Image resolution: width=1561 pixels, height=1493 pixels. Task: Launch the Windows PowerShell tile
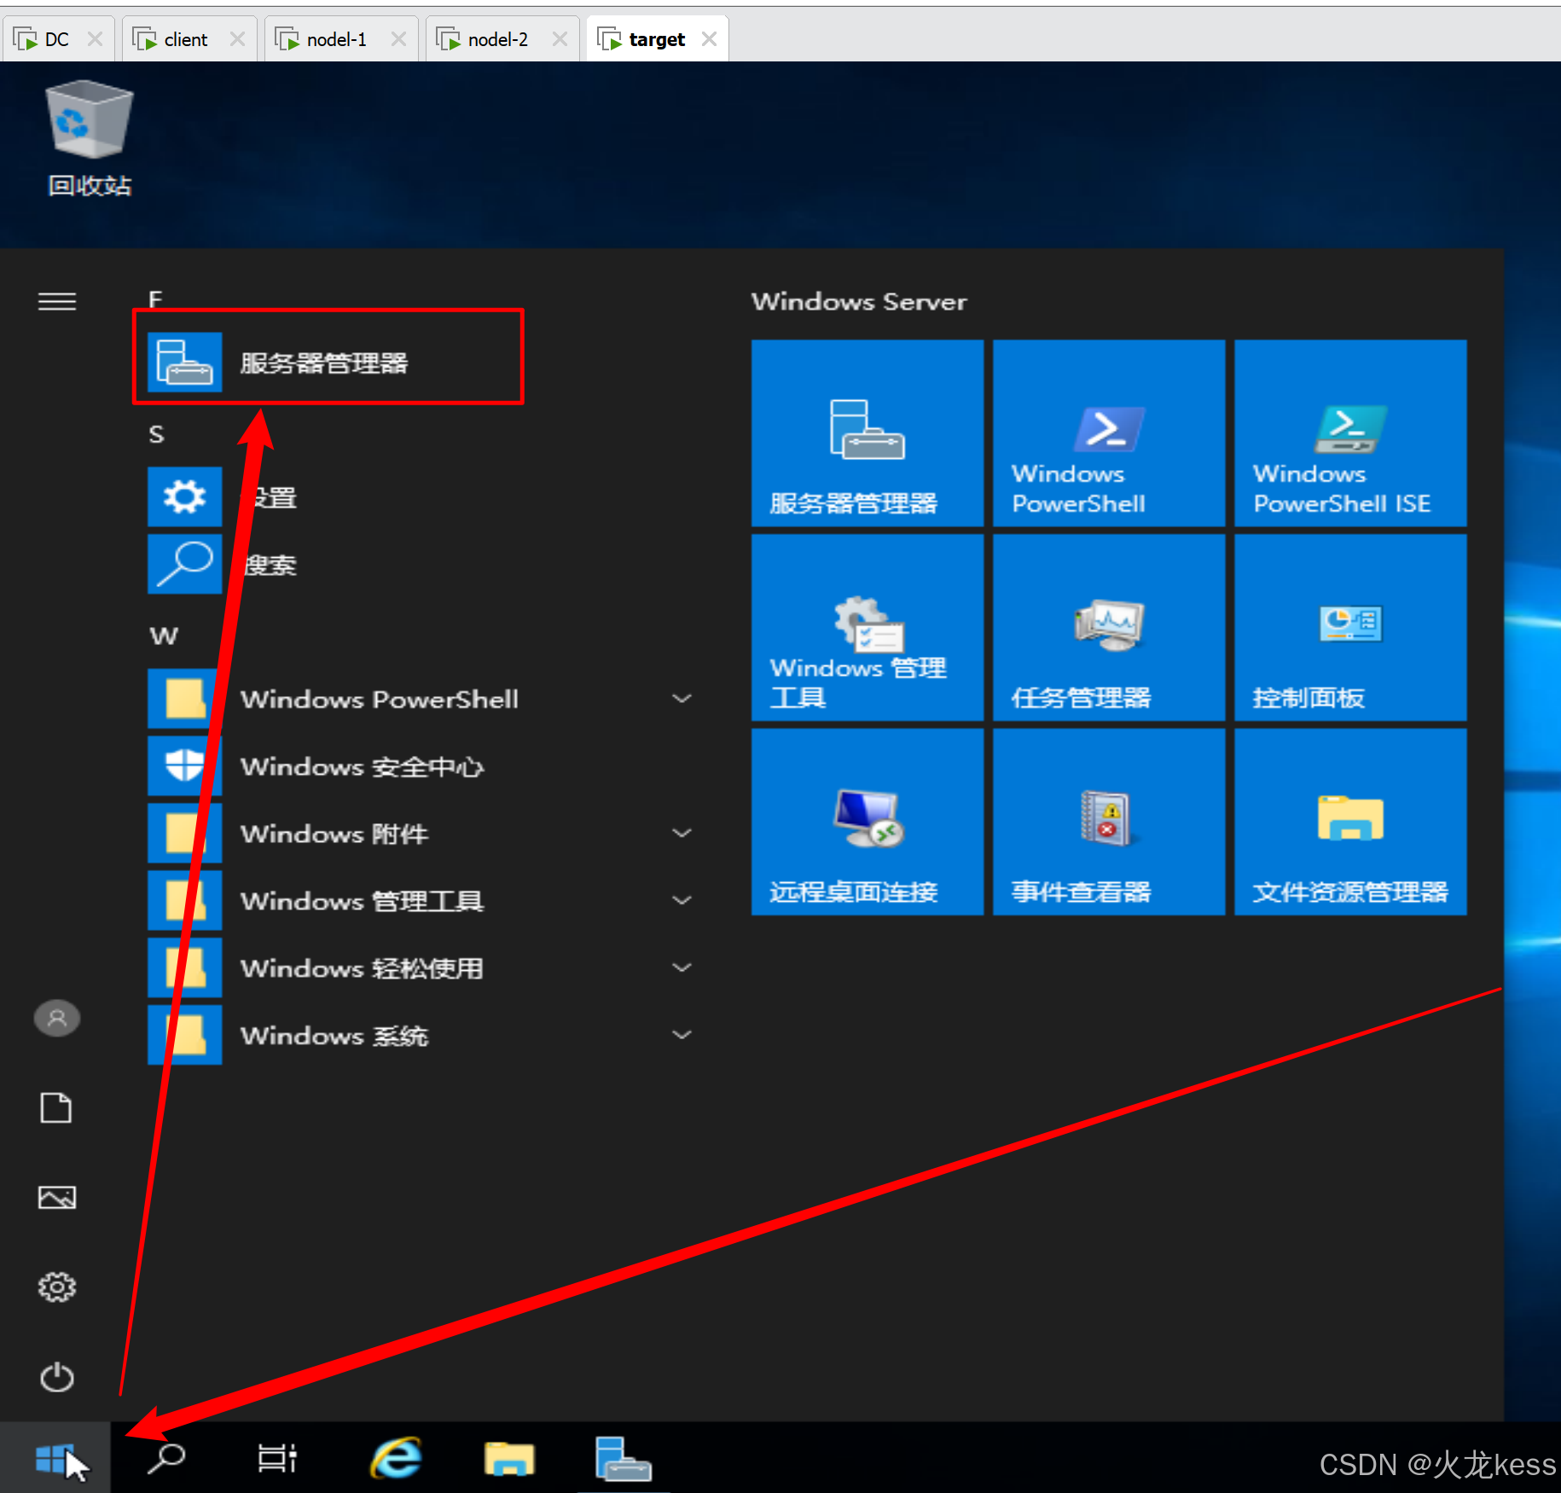point(1108,433)
